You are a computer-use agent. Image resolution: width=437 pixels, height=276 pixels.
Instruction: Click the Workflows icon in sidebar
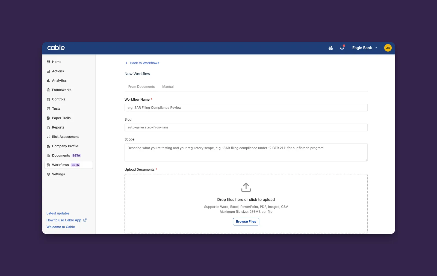[48, 165]
